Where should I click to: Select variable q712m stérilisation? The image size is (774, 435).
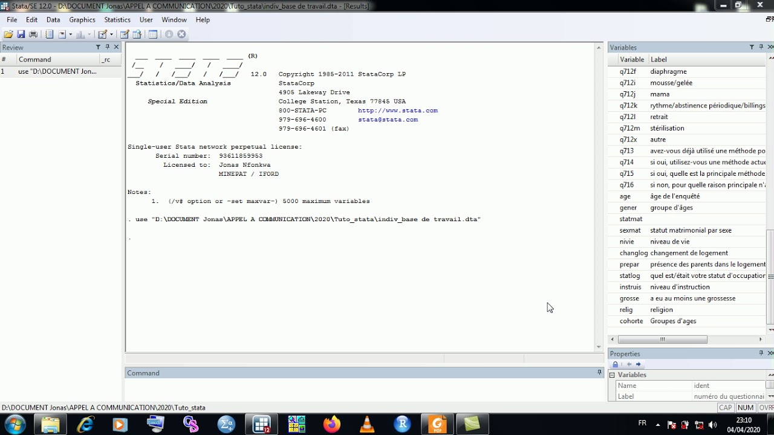(x=688, y=128)
